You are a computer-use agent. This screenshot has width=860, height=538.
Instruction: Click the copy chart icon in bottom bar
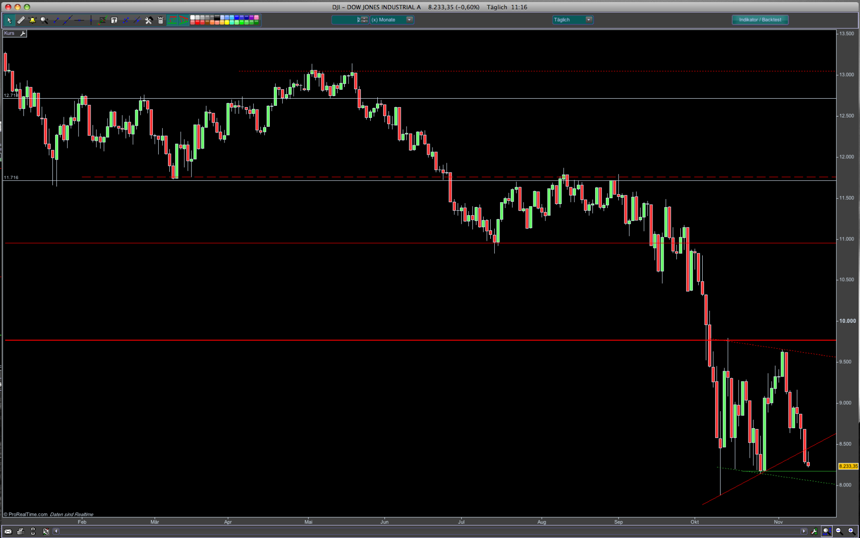(x=46, y=532)
